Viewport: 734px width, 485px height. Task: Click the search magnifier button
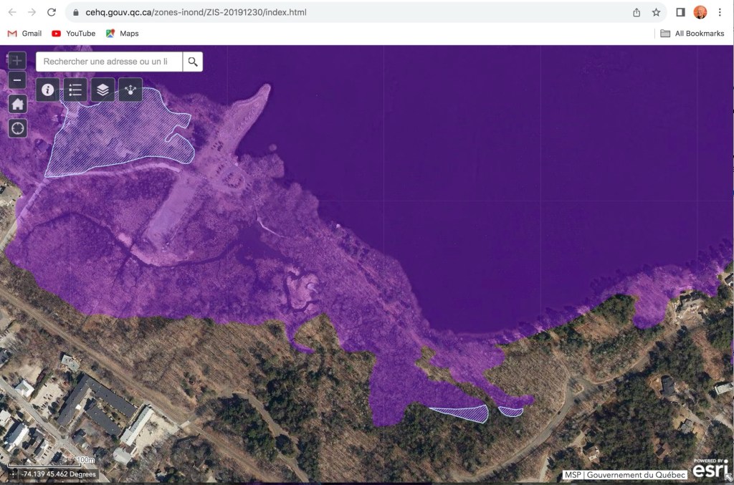192,62
